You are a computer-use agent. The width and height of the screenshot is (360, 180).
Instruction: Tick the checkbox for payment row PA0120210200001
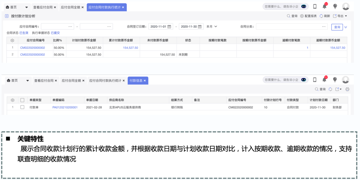22,107
